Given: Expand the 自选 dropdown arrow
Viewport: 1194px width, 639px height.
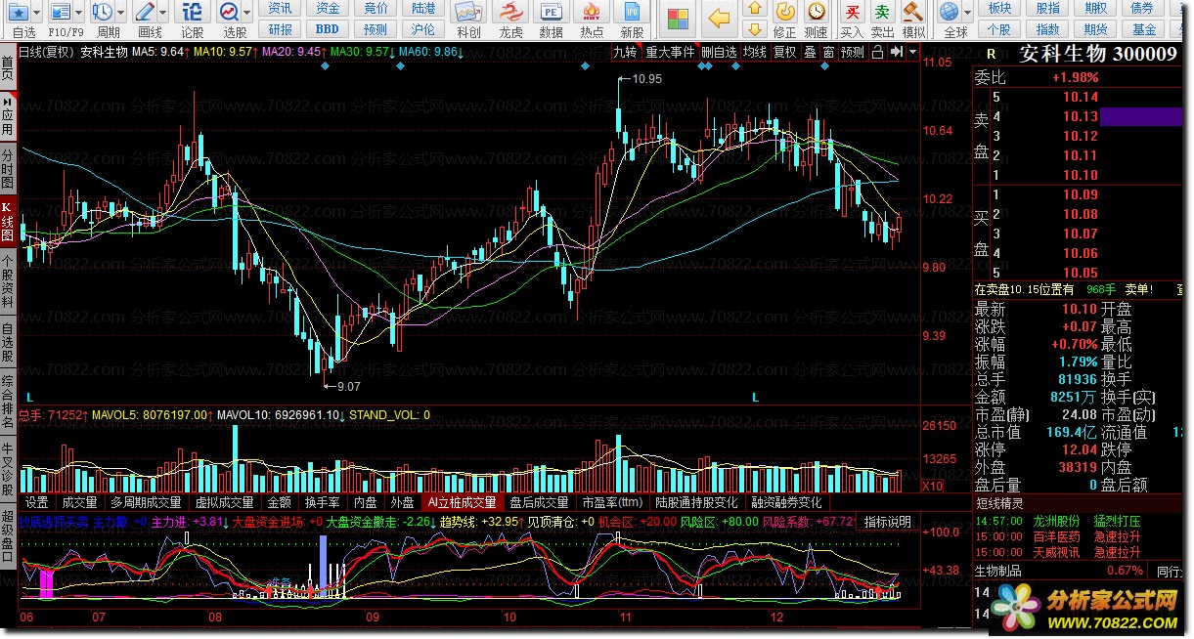Looking at the screenshot, I should 37,12.
